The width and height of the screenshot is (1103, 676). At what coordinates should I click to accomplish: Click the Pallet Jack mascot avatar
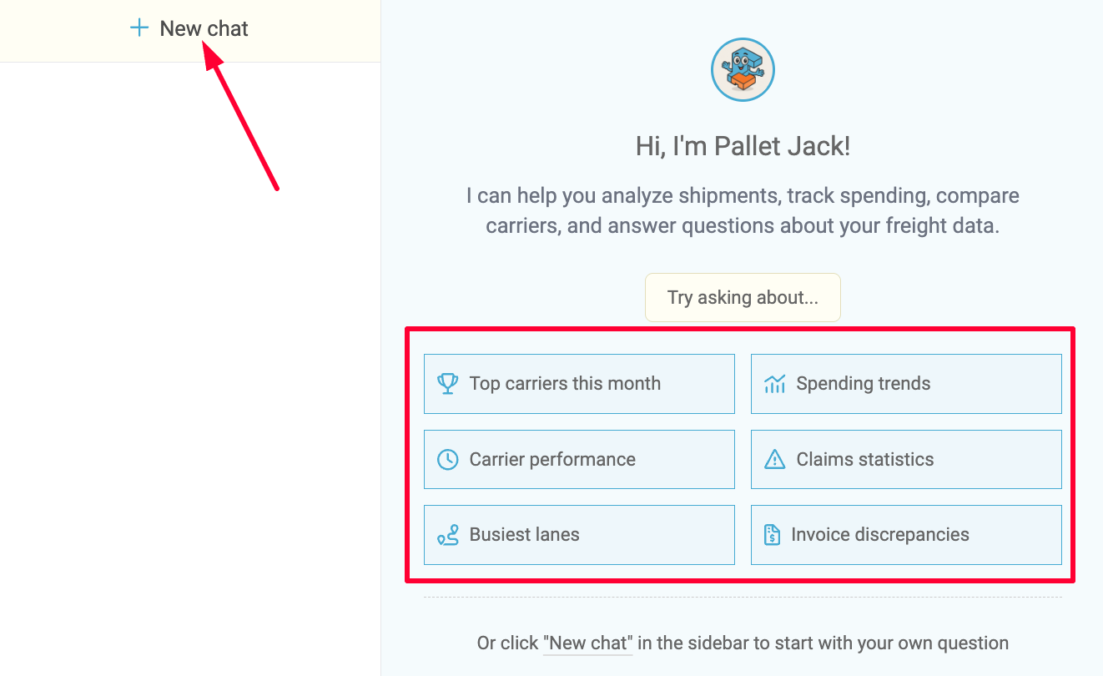(x=743, y=71)
